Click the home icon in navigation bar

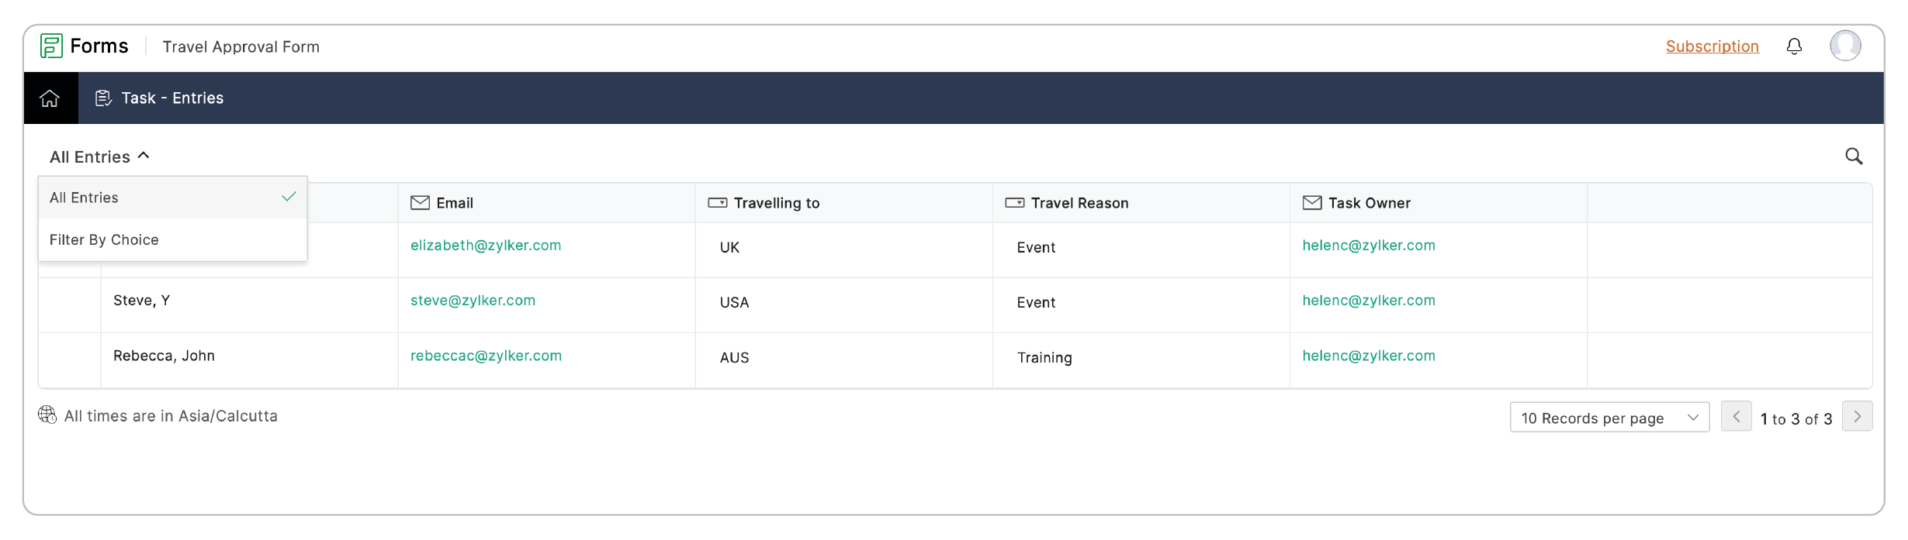point(50,98)
